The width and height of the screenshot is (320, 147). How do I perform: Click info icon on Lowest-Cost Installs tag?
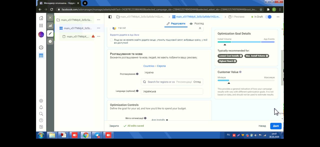pyautogui.click(x=241, y=56)
